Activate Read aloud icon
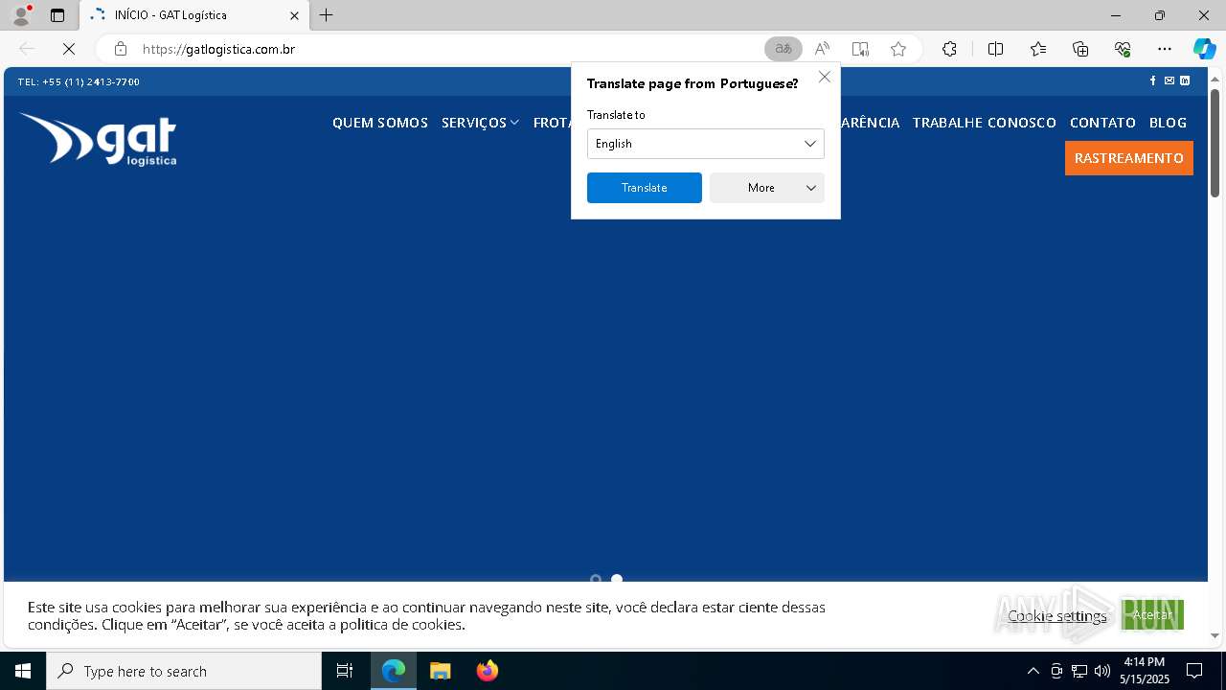Image resolution: width=1226 pixels, height=690 pixels. pos(822,49)
